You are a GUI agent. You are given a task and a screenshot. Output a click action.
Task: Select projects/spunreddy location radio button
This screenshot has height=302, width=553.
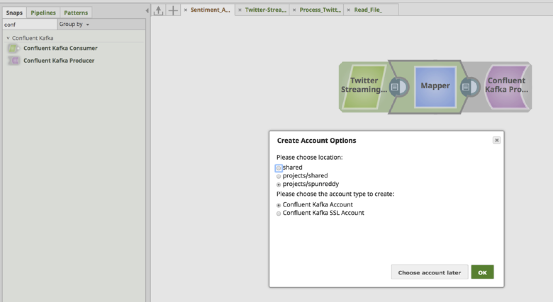[279, 184]
